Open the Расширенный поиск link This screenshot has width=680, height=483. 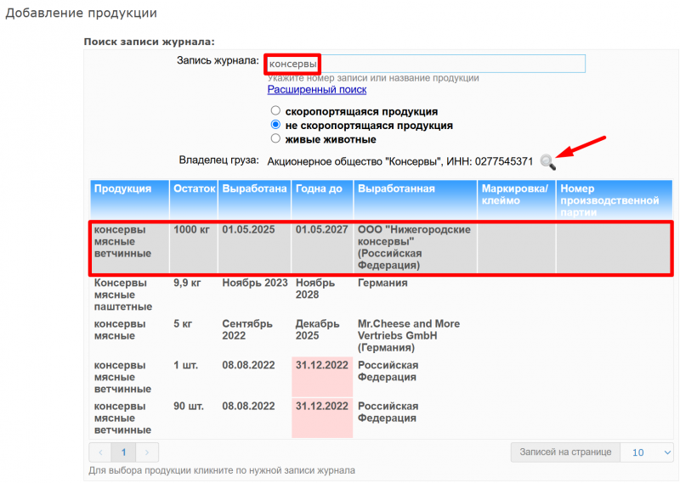pos(316,89)
